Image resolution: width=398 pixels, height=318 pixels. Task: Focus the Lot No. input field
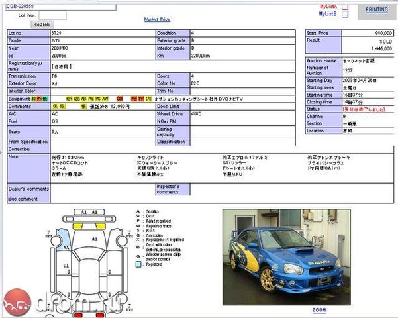(x=53, y=15)
